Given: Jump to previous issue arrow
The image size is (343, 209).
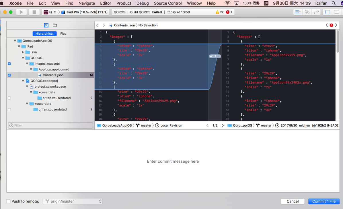Looking at the screenshot, I should [x=327, y=25].
